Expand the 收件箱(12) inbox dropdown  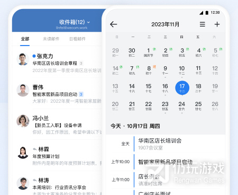(x=75, y=22)
